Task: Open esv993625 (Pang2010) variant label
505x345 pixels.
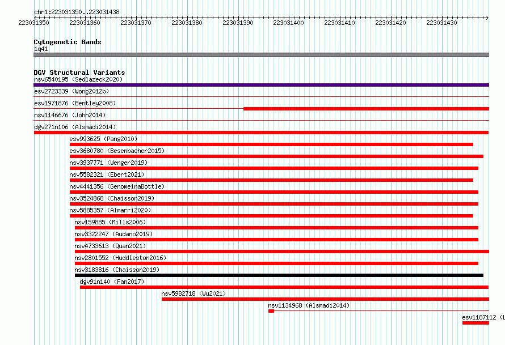Action: [x=103, y=139]
